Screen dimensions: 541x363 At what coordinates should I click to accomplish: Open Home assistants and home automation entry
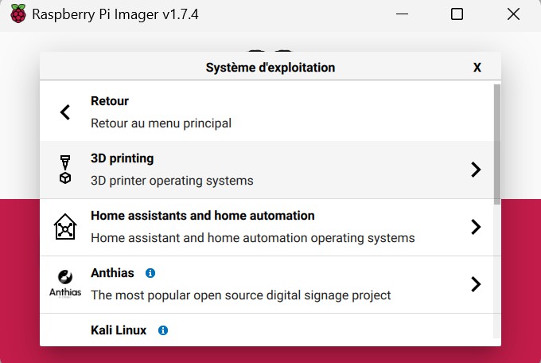[267, 227]
